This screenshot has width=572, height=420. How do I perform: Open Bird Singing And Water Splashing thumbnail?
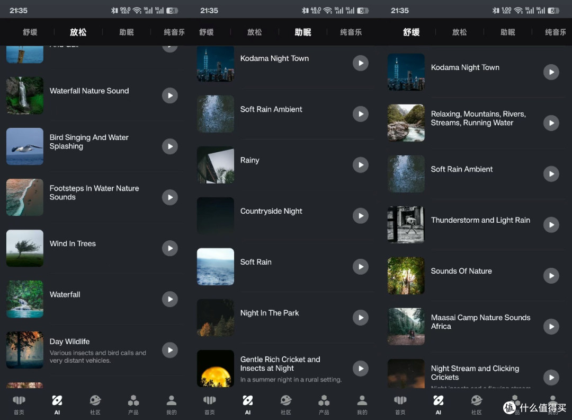[x=25, y=146]
